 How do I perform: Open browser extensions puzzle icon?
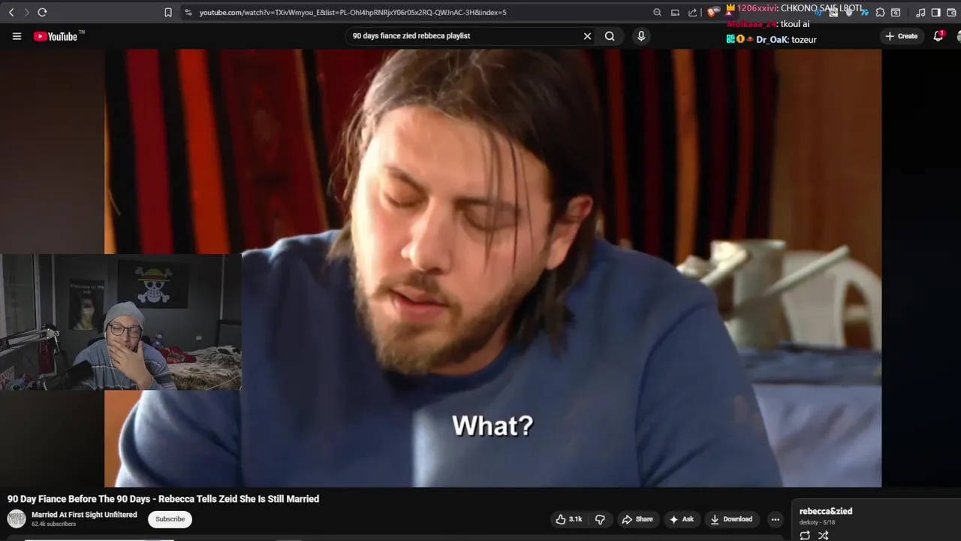pos(880,12)
